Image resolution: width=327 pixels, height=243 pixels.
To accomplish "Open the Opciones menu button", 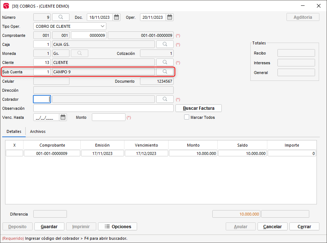I will (118, 226).
